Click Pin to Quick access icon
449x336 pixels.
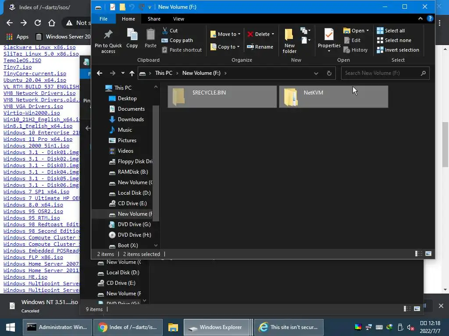pos(108,41)
